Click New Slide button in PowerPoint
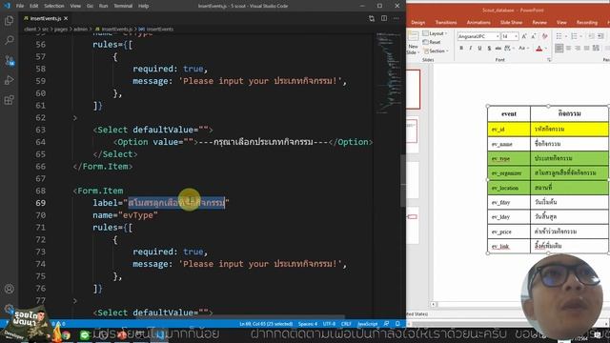 tap(413, 42)
